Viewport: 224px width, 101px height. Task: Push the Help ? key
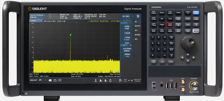(x=196, y=25)
